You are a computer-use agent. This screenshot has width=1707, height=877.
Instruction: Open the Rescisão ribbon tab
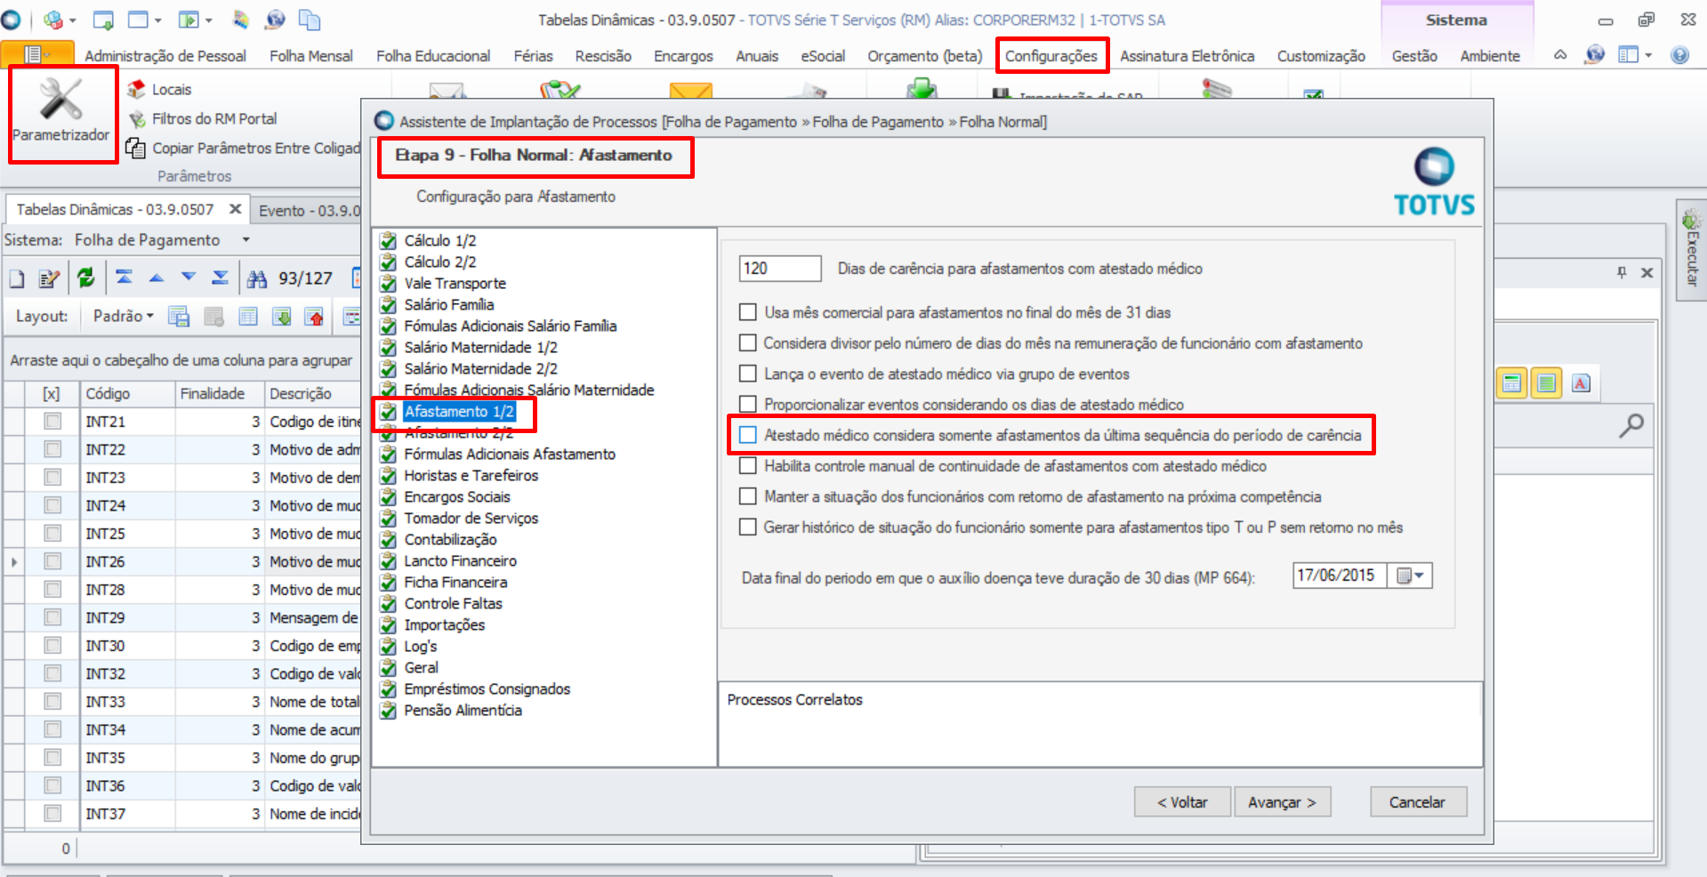(603, 56)
